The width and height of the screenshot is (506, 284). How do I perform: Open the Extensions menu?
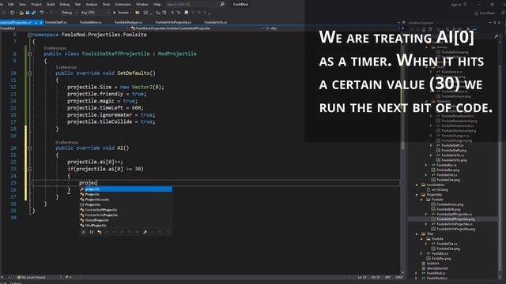123,4
